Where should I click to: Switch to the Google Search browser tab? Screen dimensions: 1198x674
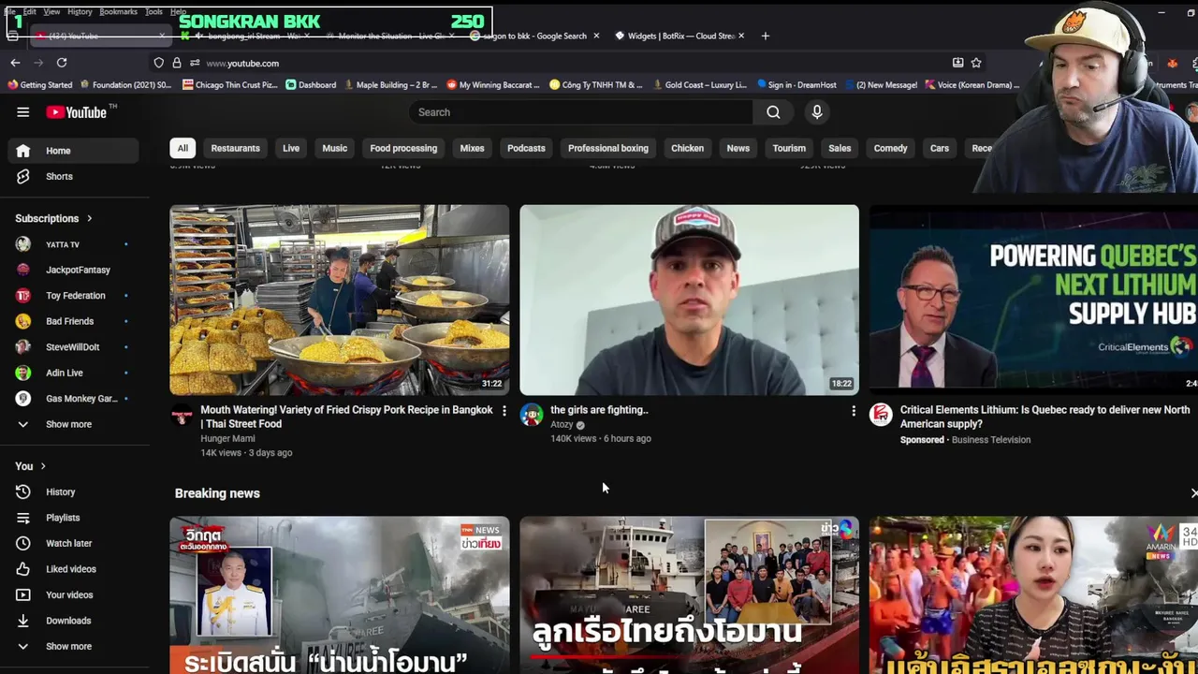pyautogui.click(x=533, y=36)
